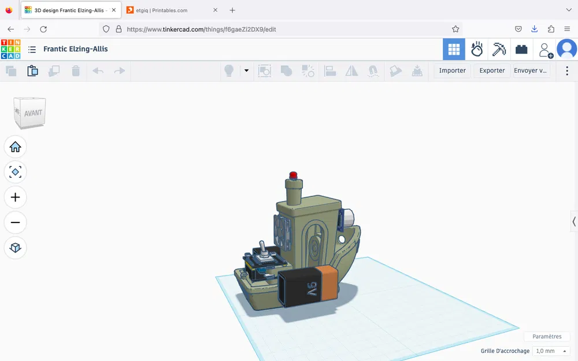Expand the dropdown arrow beside the light bulb
This screenshot has width=578, height=361.
click(x=246, y=70)
